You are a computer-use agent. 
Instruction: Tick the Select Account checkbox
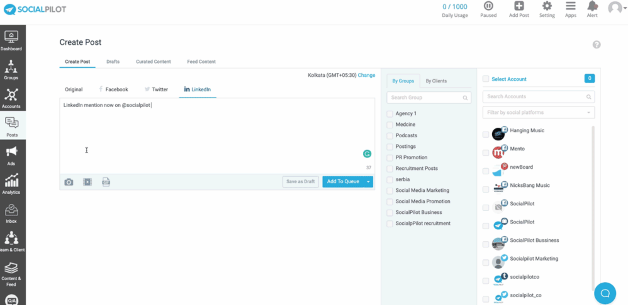486,79
